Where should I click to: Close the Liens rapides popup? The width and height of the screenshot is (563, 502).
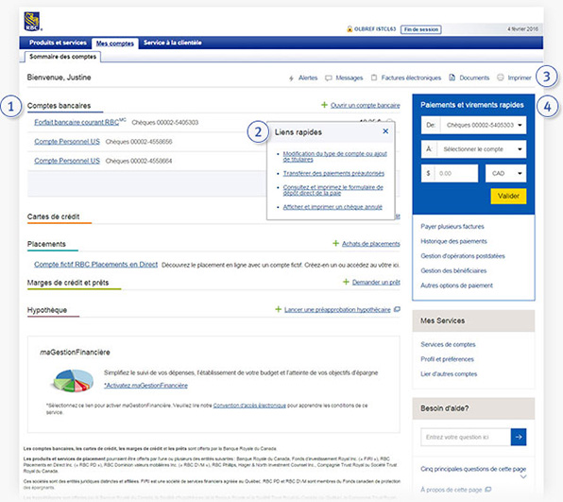coord(385,131)
